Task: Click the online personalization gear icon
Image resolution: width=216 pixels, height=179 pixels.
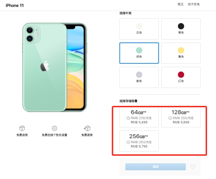Action: [54, 128]
